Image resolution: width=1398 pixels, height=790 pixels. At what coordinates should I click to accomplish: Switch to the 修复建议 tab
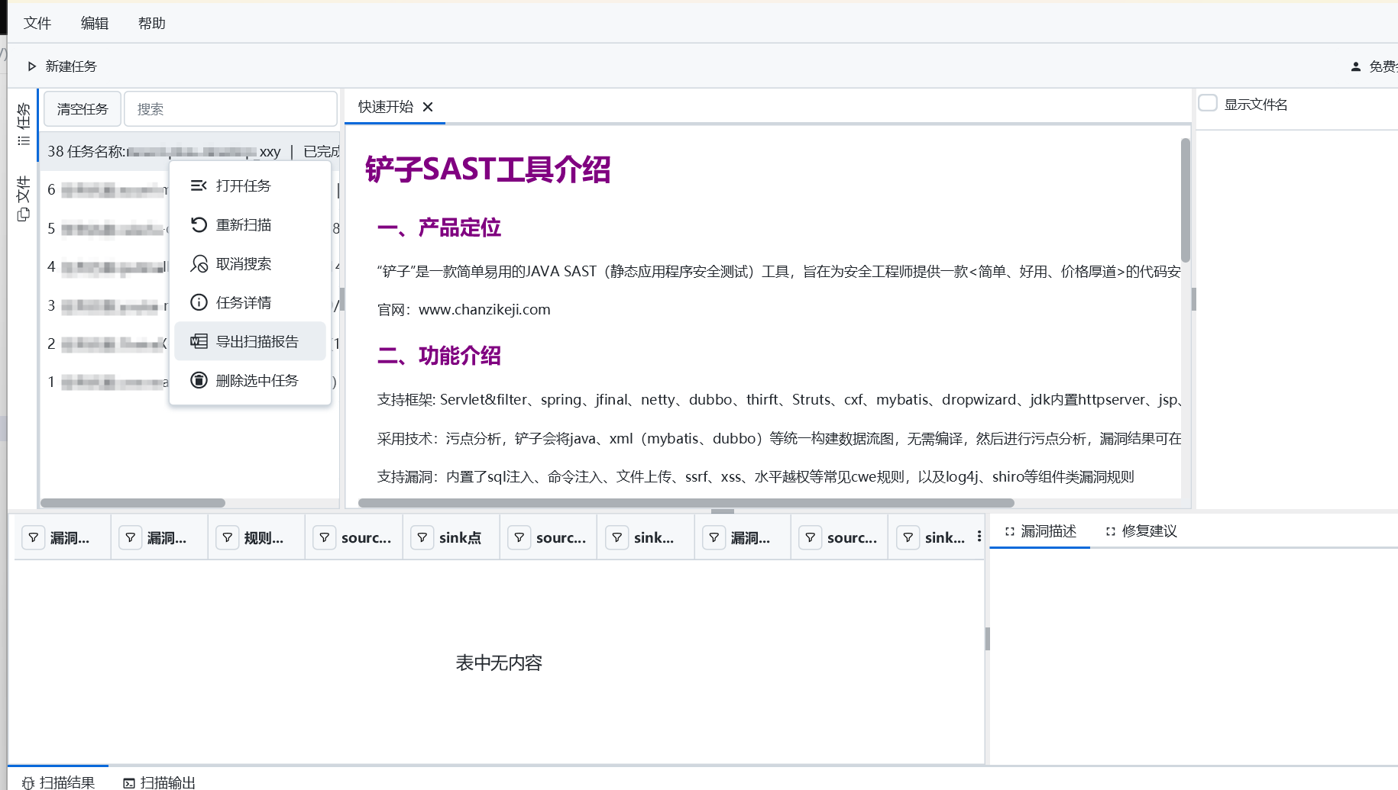click(1141, 531)
